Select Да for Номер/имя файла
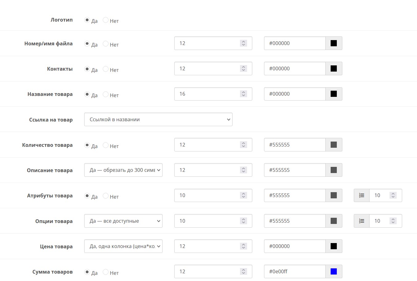 [87, 44]
